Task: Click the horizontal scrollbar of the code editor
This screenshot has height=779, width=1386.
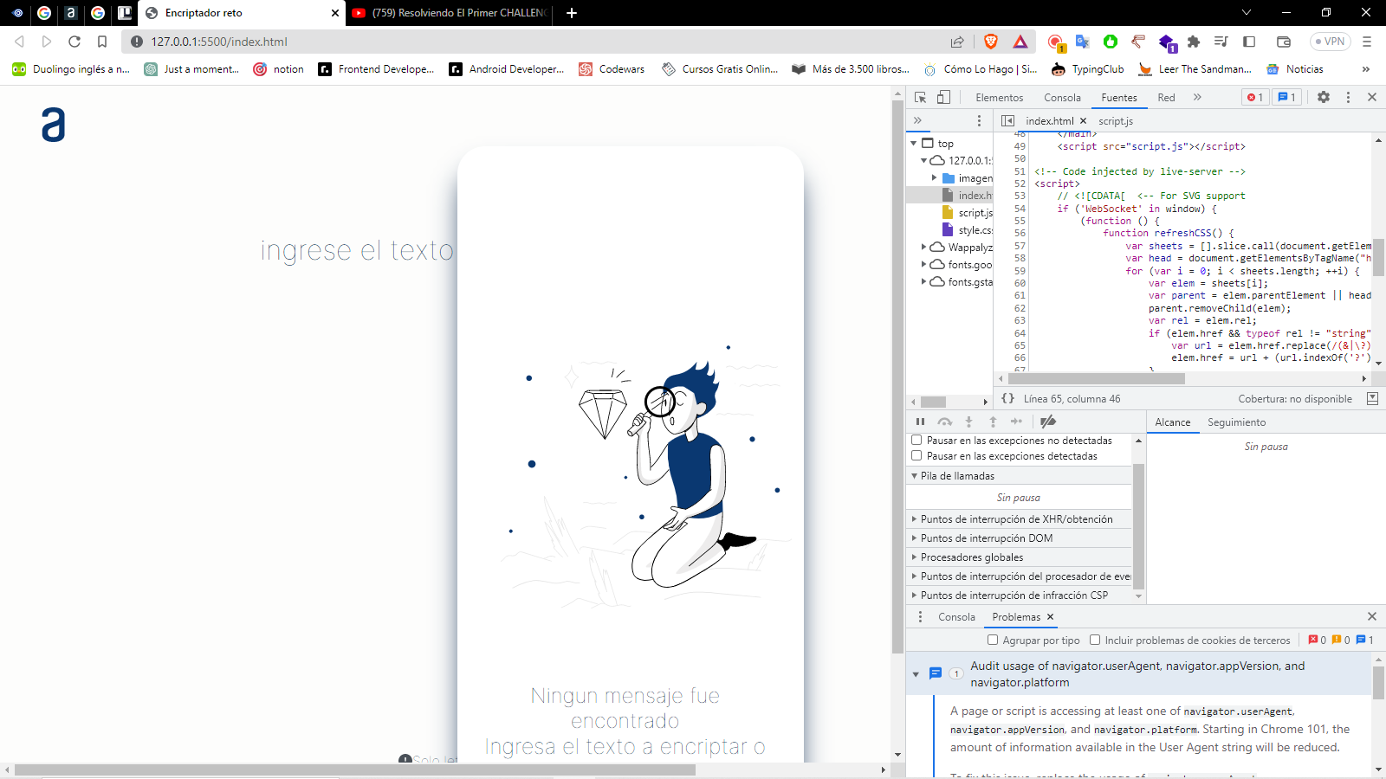Action: tap(1096, 378)
